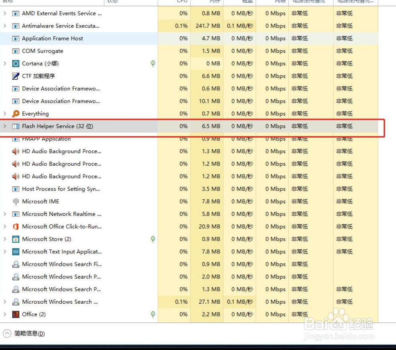This screenshot has width=396, height=350.
Task: Click the CTF 加载程序 pen icon
Action: [x=16, y=76]
